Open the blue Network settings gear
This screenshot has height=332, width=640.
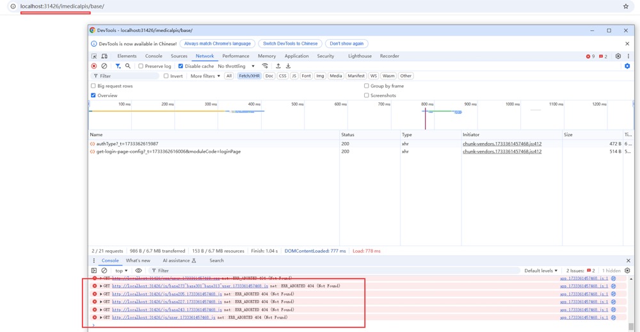627,66
